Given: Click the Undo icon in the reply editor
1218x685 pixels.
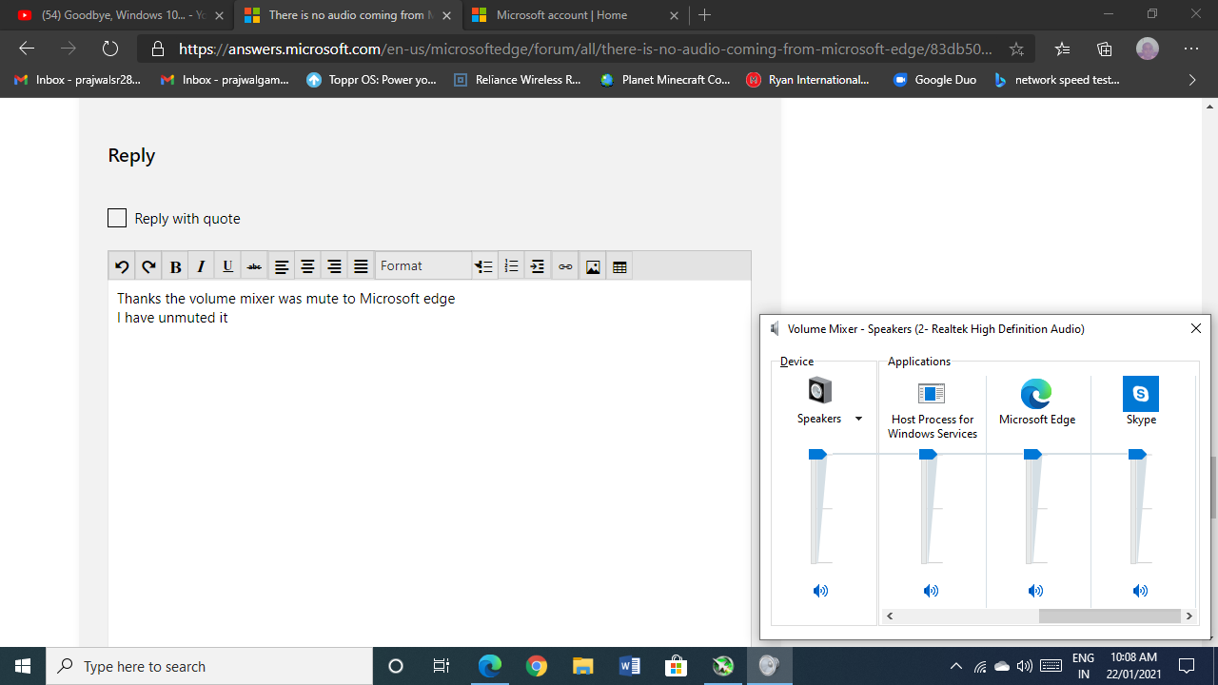Looking at the screenshot, I should 122,266.
